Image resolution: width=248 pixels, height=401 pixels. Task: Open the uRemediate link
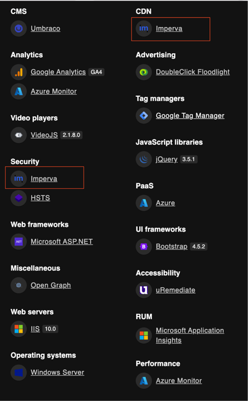pyautogui.click(x=176, y=290)
